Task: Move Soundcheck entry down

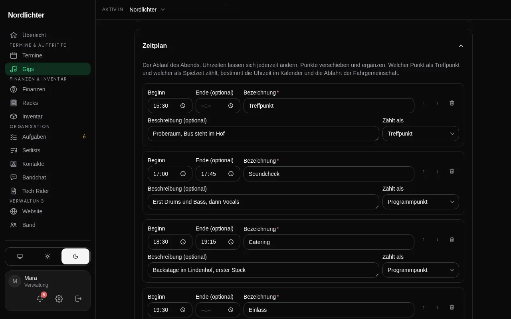Action: coord(437,171)
